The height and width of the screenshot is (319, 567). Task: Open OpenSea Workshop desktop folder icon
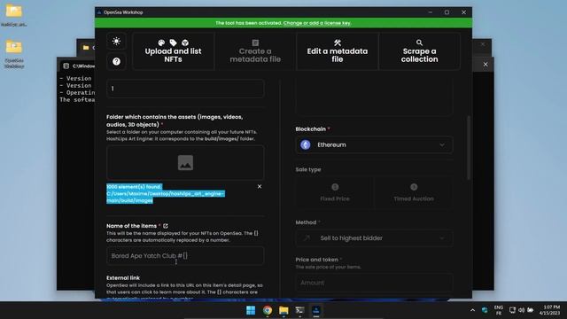click(x=14, y=54)
